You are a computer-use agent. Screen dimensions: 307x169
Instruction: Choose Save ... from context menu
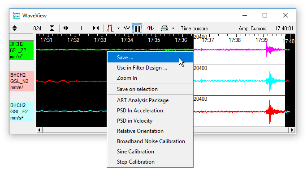[x=150, y=58]
